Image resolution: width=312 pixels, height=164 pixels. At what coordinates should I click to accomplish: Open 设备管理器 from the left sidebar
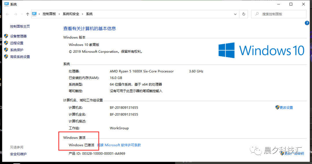click(18, 36)
